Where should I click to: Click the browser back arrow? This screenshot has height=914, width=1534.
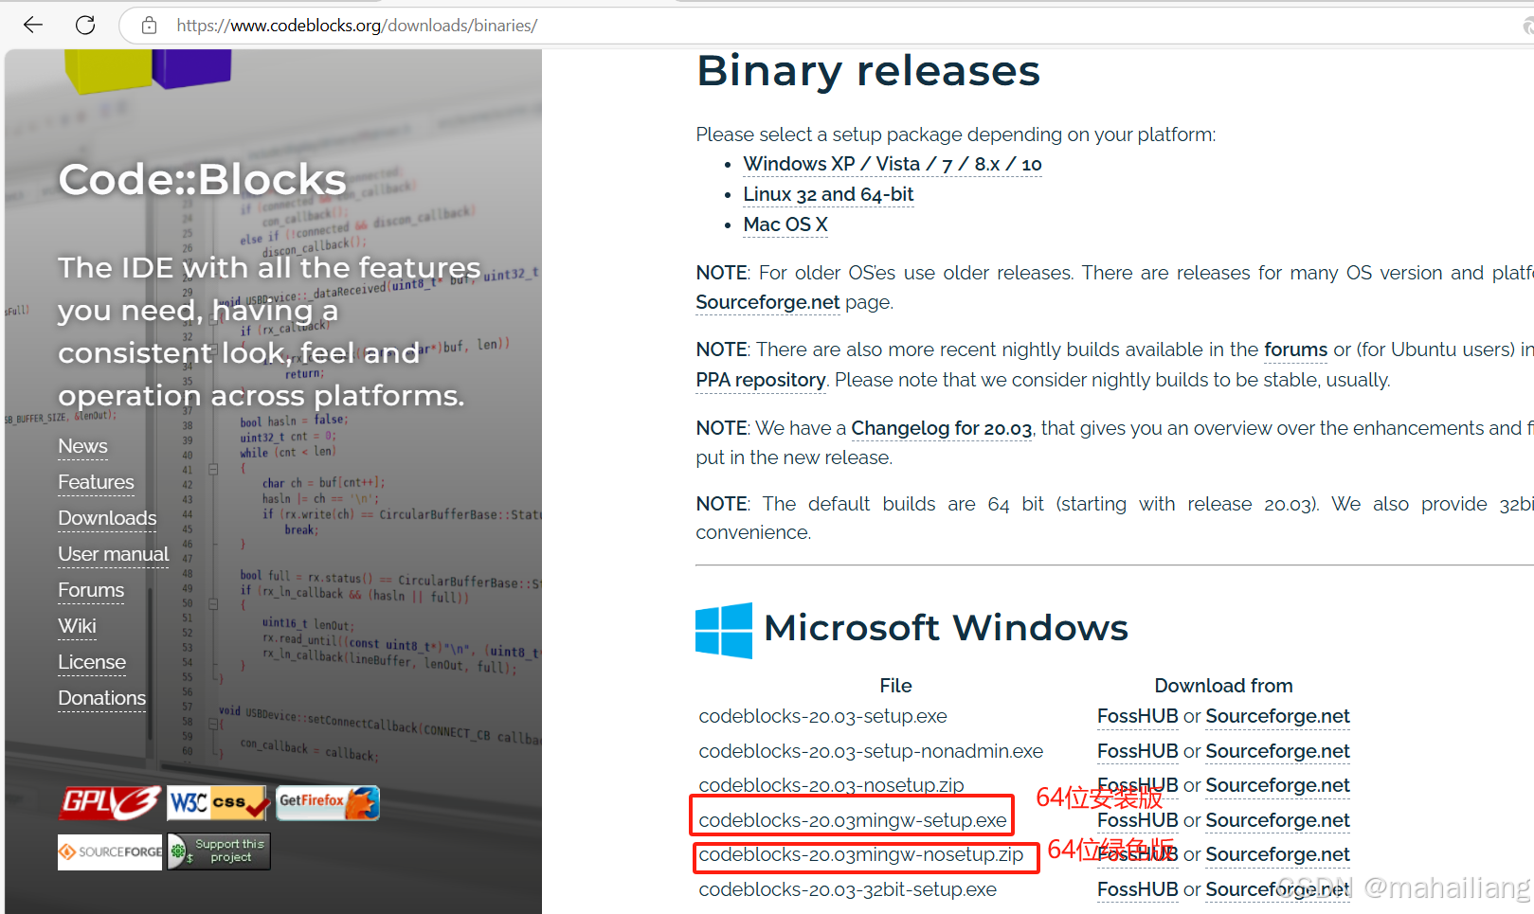click(33, 26)
